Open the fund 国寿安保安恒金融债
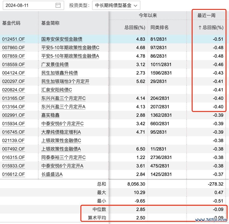This screenshot has height=224, width=229. 62,39
